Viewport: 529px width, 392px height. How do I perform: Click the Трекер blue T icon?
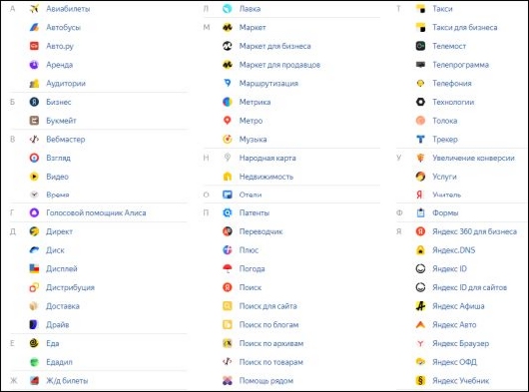click(420, 139)
